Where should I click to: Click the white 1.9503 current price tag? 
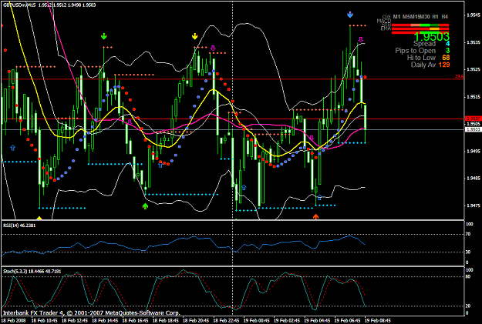pos(473,129)
